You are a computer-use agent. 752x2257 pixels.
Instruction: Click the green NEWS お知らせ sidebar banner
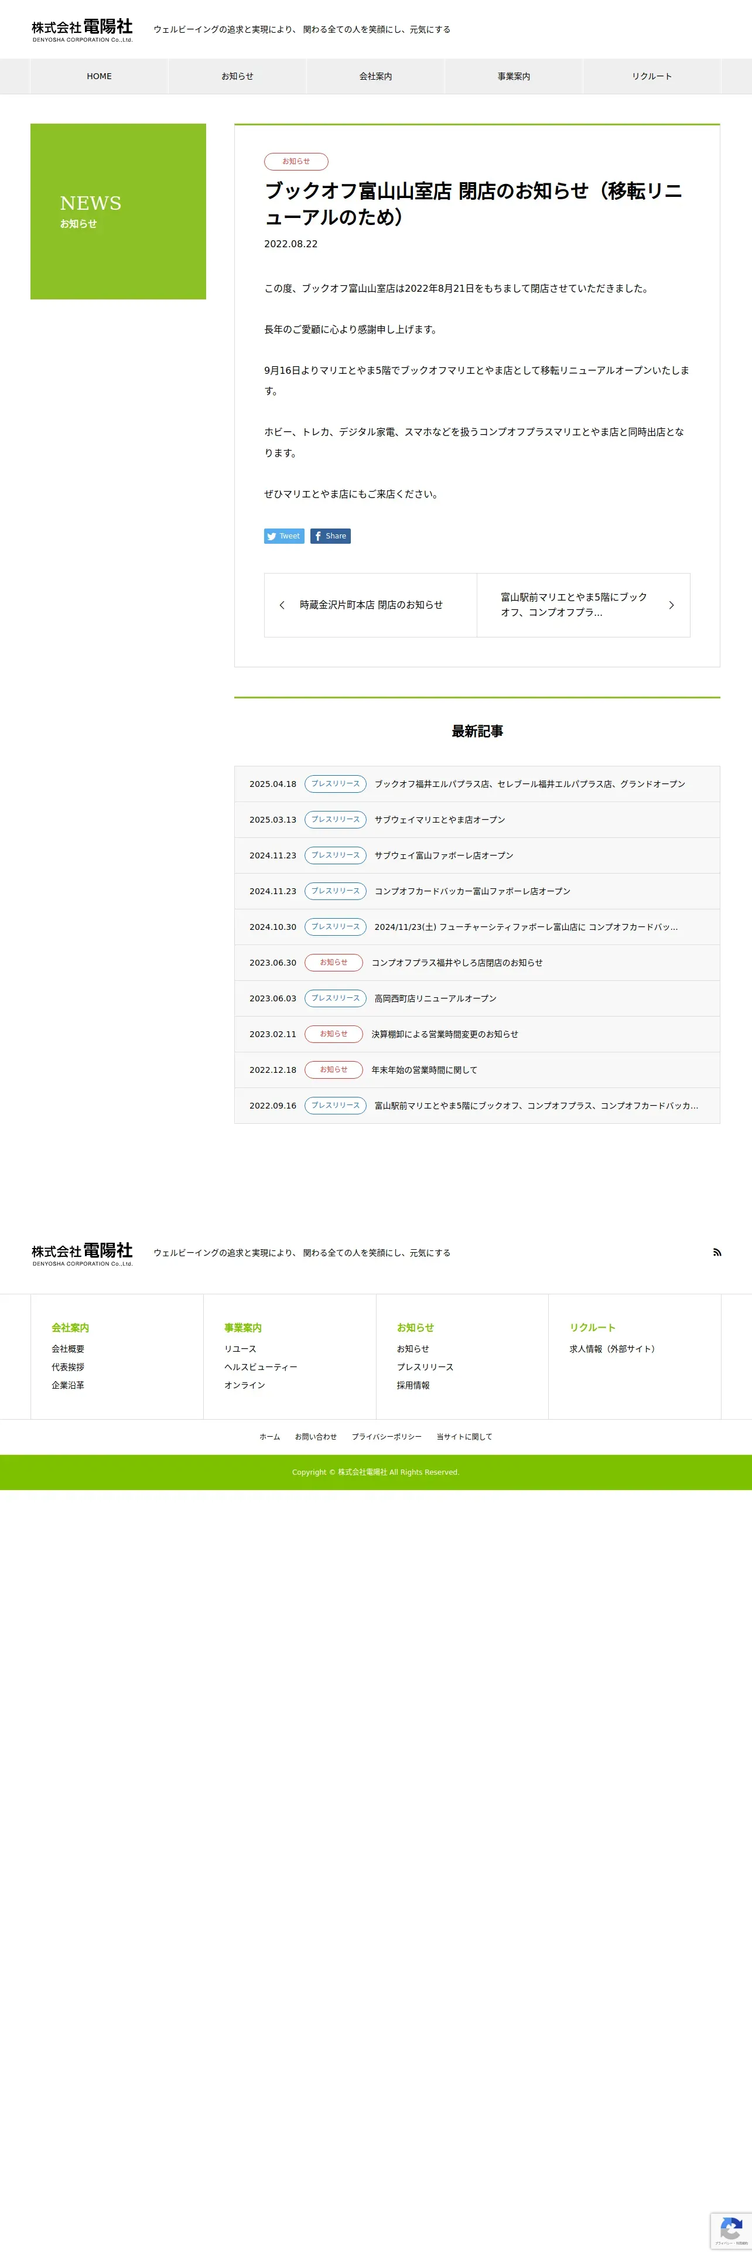click(x=118, y=211)
